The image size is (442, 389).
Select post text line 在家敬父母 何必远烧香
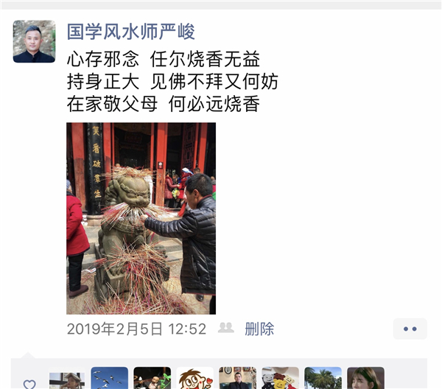164,104
